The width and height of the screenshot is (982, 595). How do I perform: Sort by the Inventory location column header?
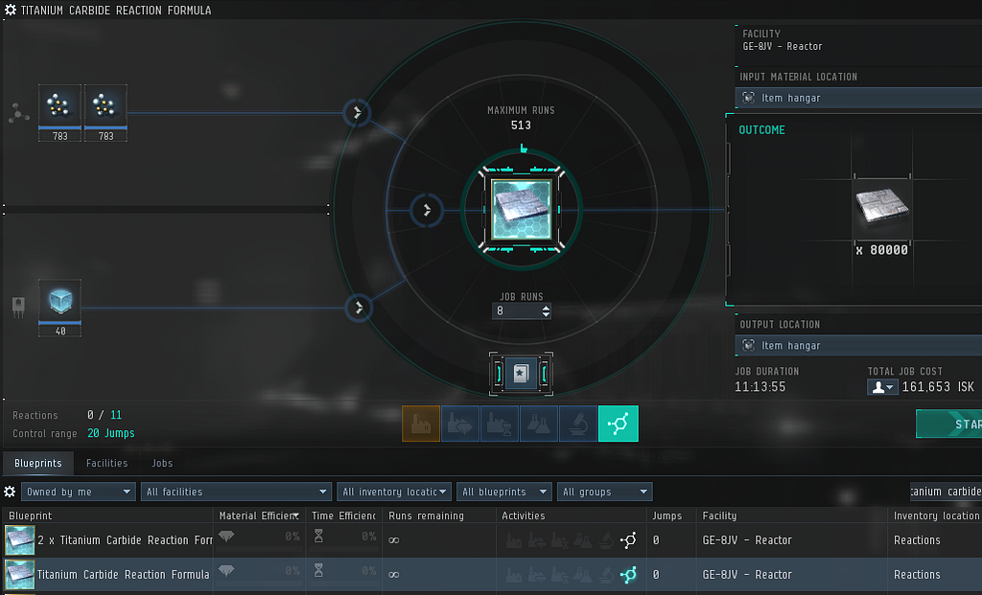(x=935, y=515)
